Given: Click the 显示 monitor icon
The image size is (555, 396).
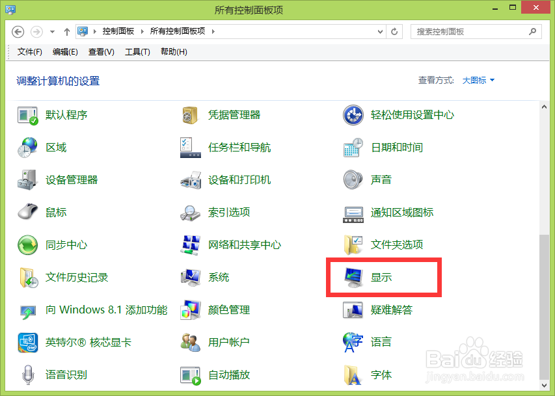Looking at the screenshot, I should (353, 278).
